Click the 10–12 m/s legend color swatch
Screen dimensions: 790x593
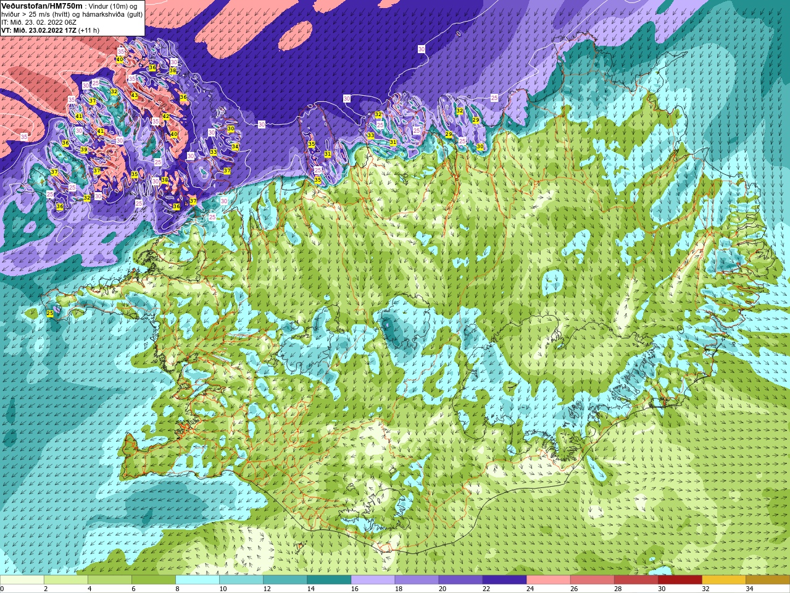241,580
